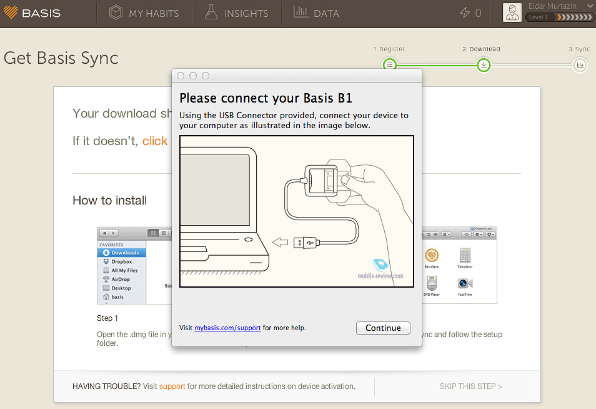Screen dimensions: 596x409
Task: Click the Insights flask icon
Action: (x=211, y=12)
